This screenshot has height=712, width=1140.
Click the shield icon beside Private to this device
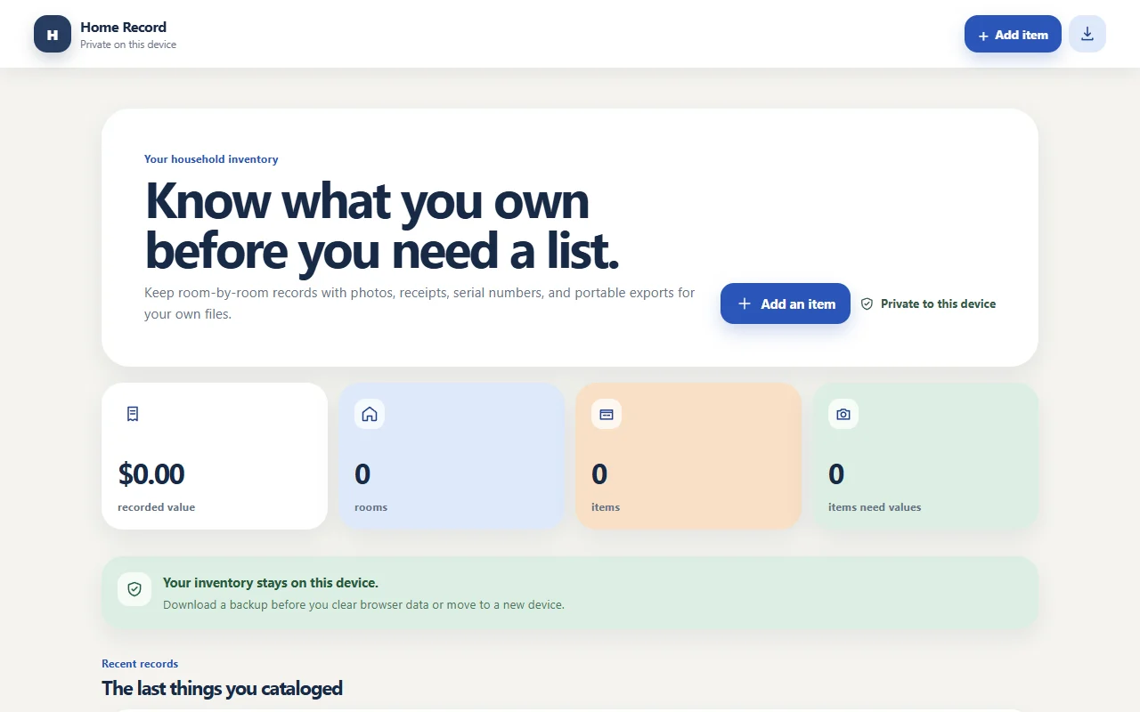[x=867, y=303]
